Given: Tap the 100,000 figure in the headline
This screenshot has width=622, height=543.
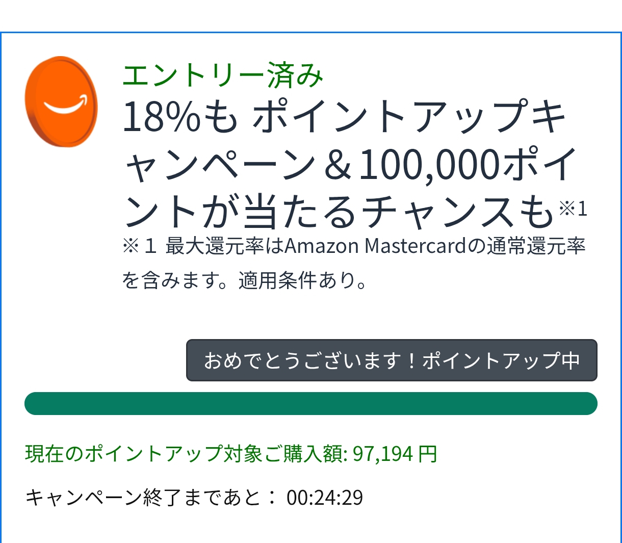Looking at the screenshot, I should tap(429, 164).
